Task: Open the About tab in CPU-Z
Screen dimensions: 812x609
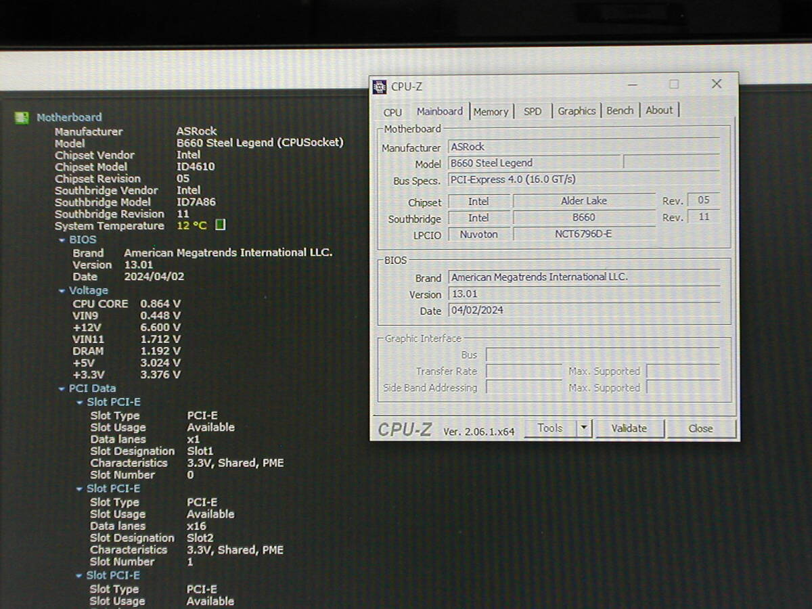Action: 659,110
